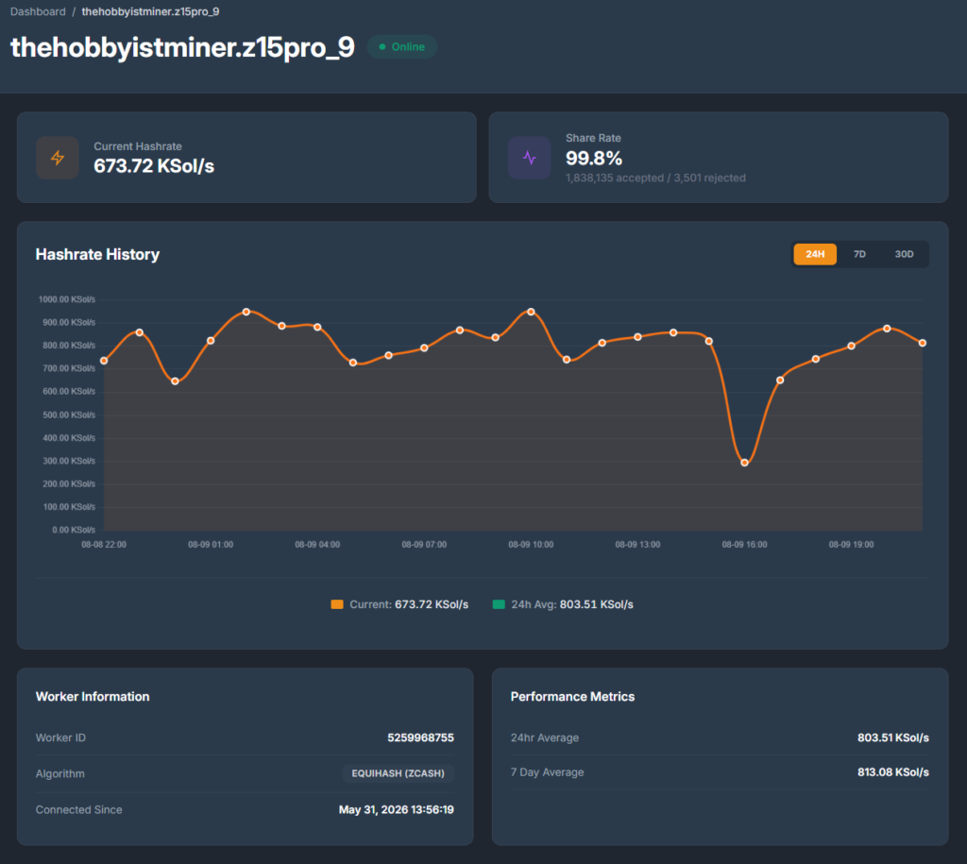This screenshot has height=864, width=967.
Task: Click the Online status badge
Action: 402,47
